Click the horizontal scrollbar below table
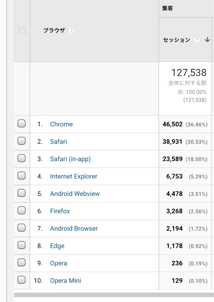 pyautogui.click(x=114, y=295)
